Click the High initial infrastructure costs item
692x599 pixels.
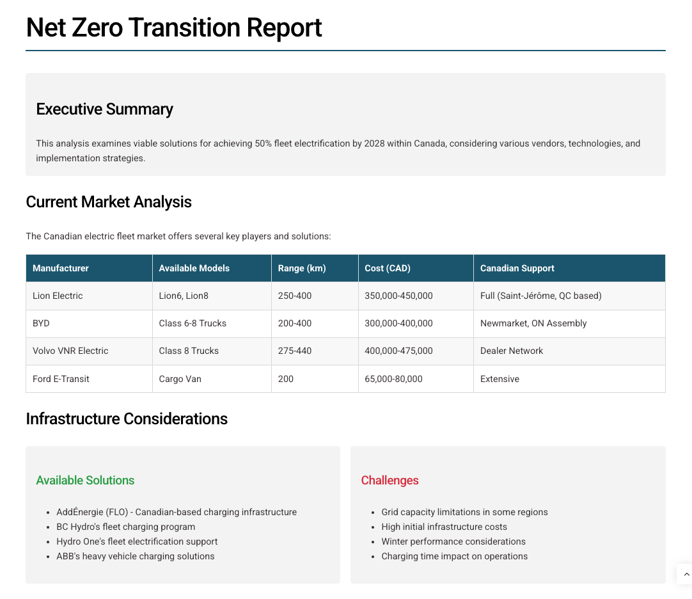(x=444, y=527)
